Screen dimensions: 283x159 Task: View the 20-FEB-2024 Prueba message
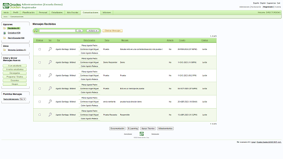tap(50, 49)
